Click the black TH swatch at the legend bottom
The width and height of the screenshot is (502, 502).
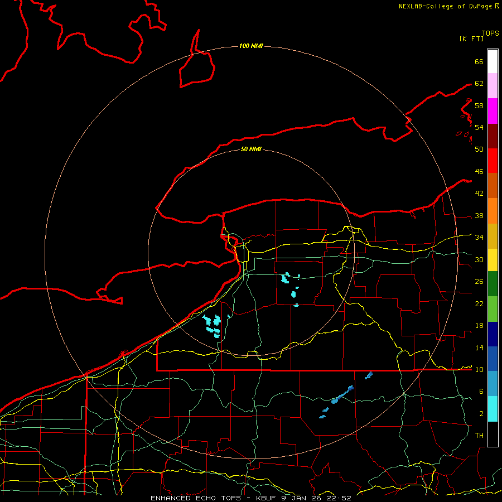coord(493,434)
